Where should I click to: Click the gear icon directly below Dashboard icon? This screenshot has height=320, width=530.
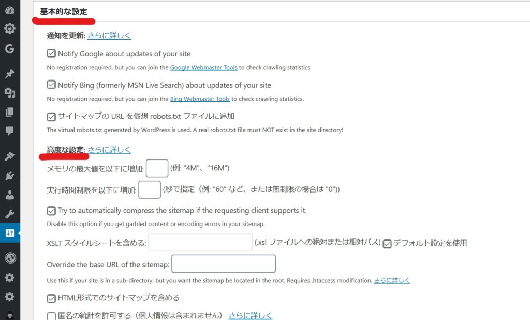[10, 29]
